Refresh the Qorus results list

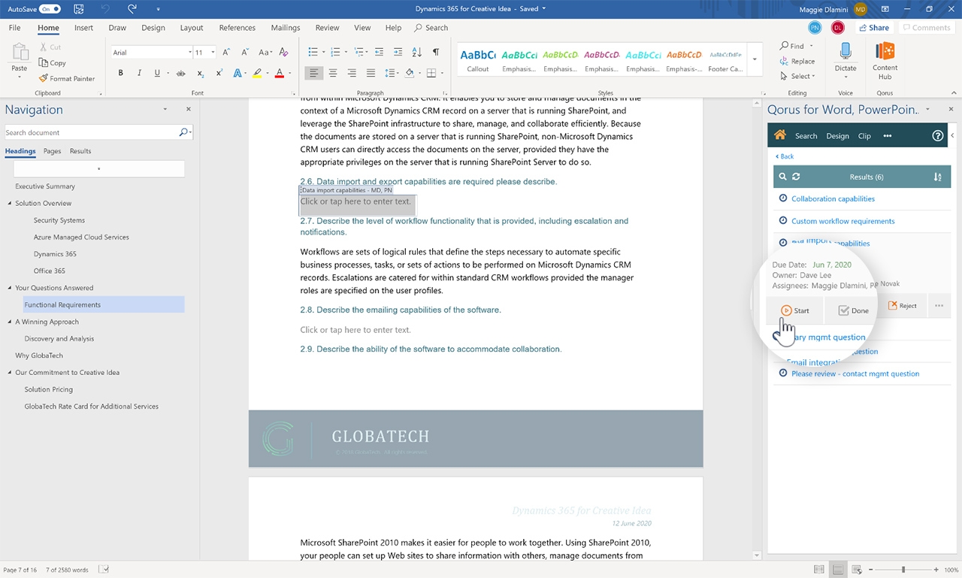(796, 177)
